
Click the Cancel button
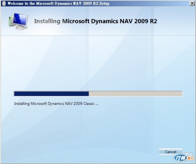point(171,152)
